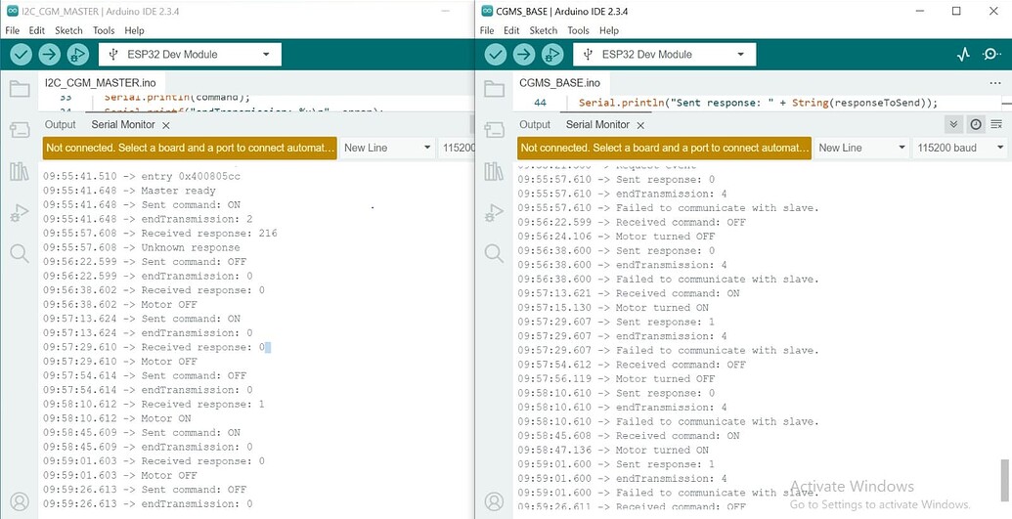Open Edit menu in CGMS_BASE window
The width and height of the screenshot is (1012, 519).
pos(511,30)
